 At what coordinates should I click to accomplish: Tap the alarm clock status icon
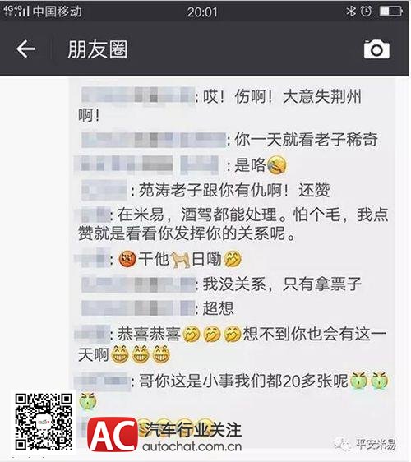pos(367,12)
